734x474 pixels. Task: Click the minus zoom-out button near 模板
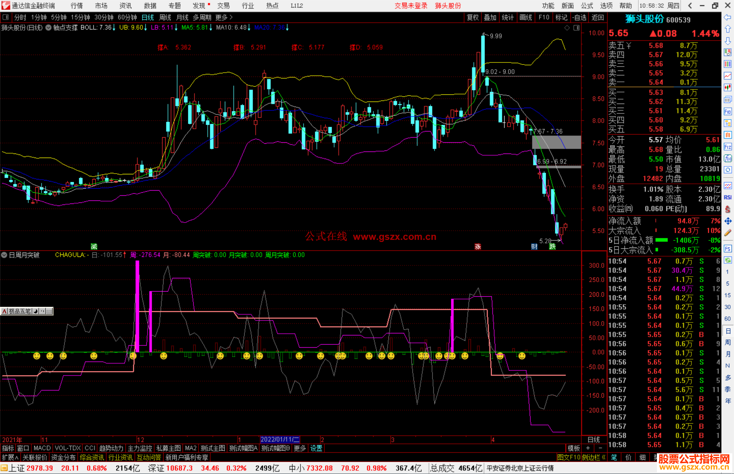(600, 448)
